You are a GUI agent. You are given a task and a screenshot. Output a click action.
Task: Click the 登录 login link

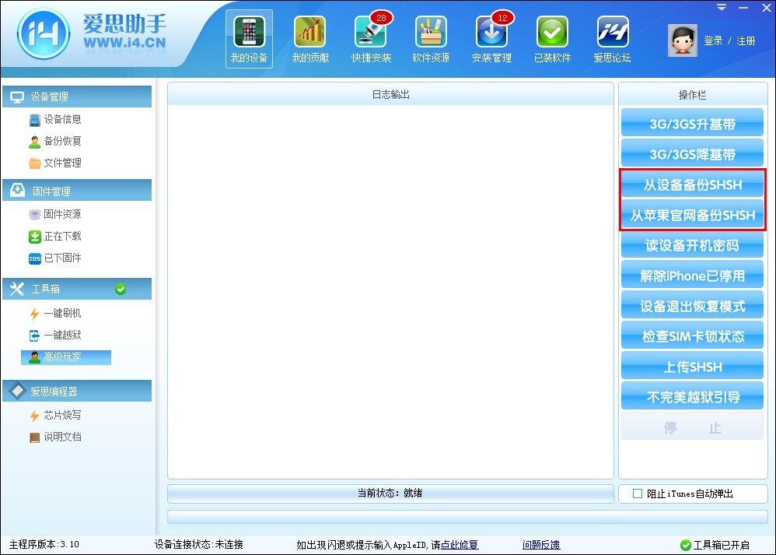pos(713,40)
